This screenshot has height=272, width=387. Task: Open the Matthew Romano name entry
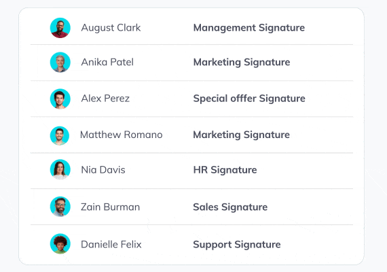(121, 135)
